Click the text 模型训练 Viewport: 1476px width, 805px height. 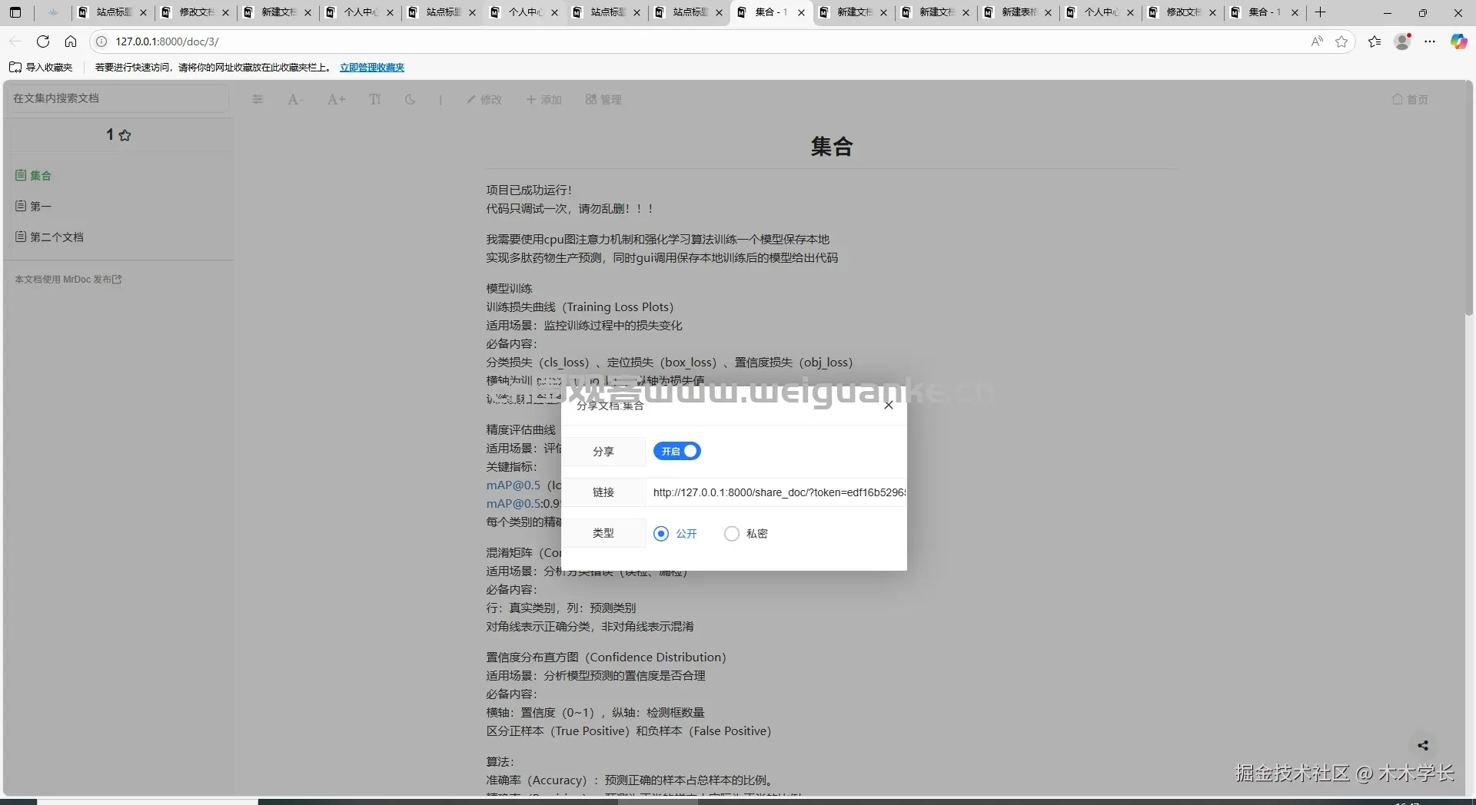coord(509,288)
